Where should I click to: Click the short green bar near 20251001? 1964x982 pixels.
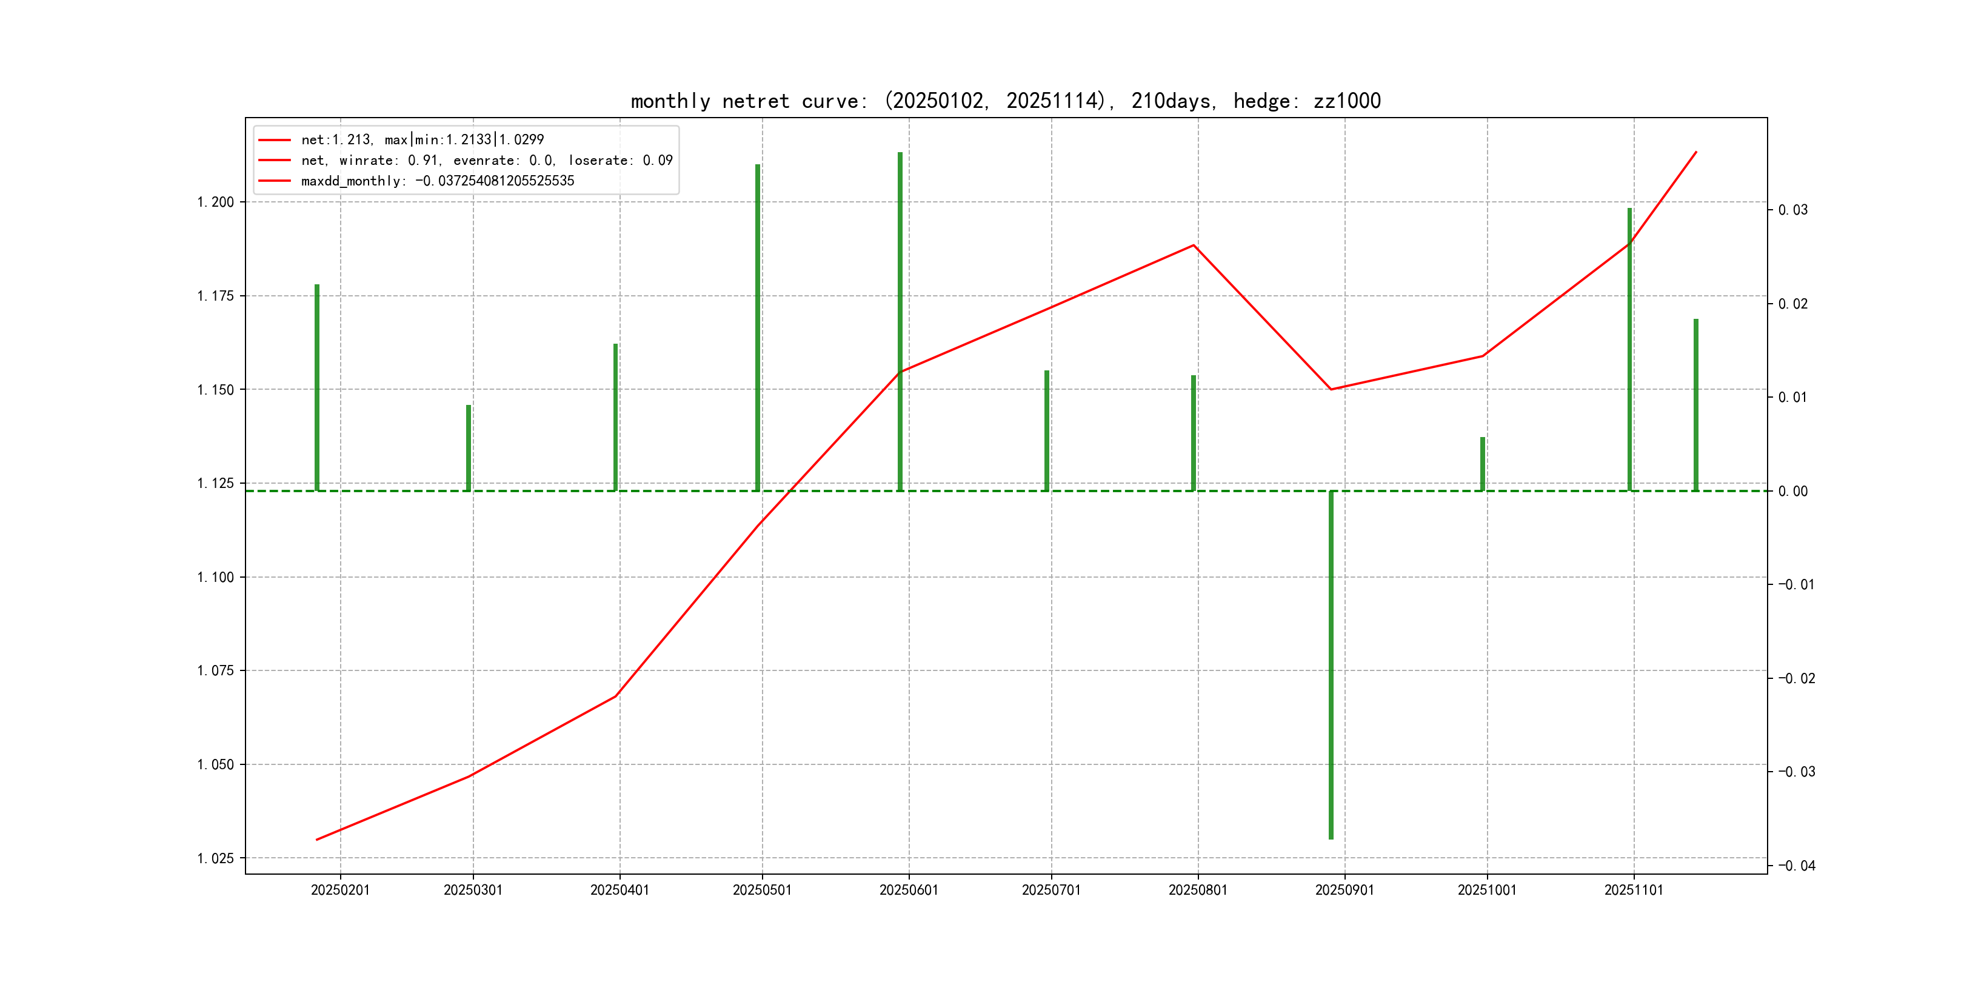point(1482,464)
